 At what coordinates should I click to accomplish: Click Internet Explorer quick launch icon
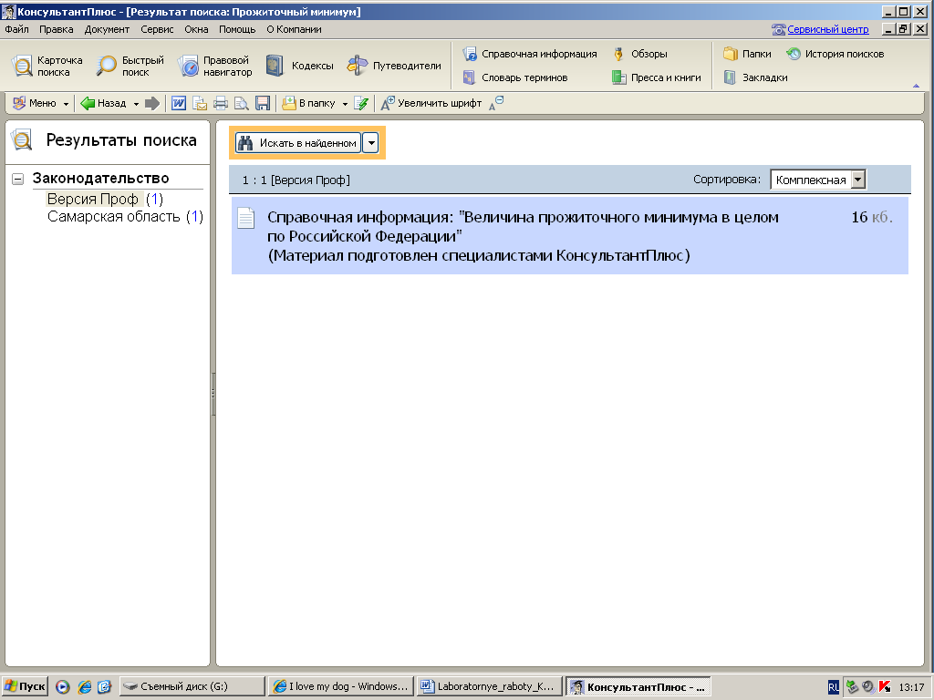pyautogui.click(x=84, y=687)
